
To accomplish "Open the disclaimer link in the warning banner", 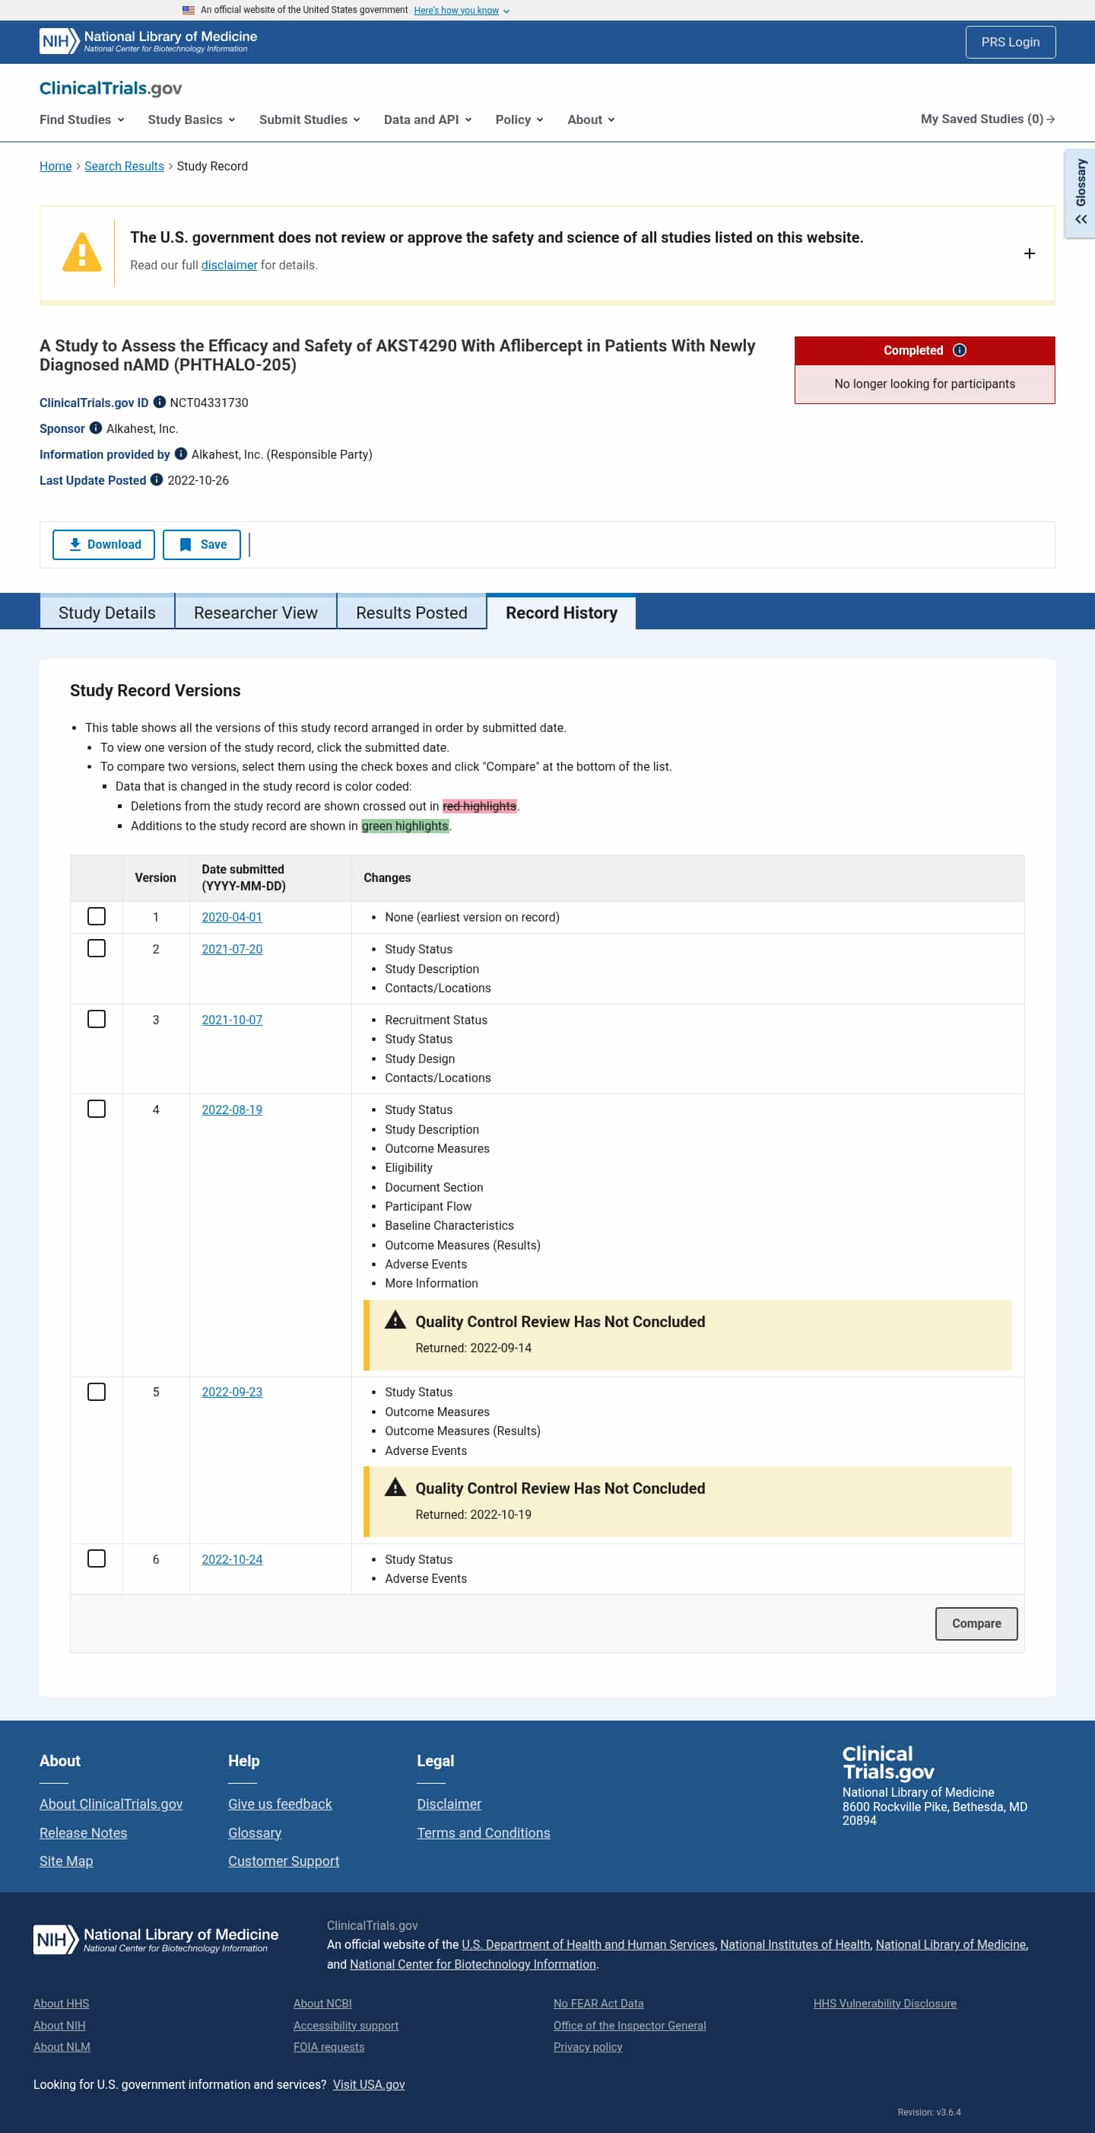I will point(229,265).
